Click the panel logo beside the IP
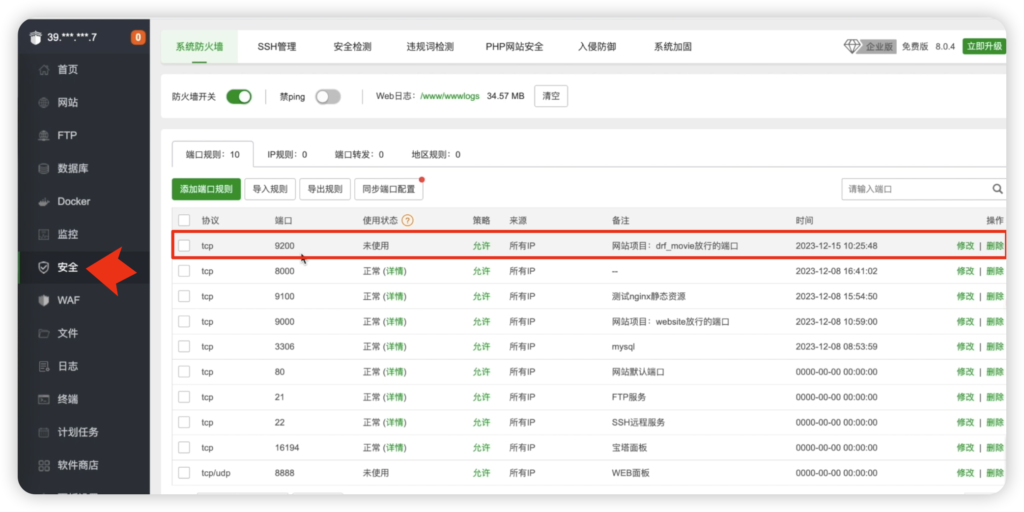Image resolution: width=1024 pixels, height=512 pixels. pos(35,37)
